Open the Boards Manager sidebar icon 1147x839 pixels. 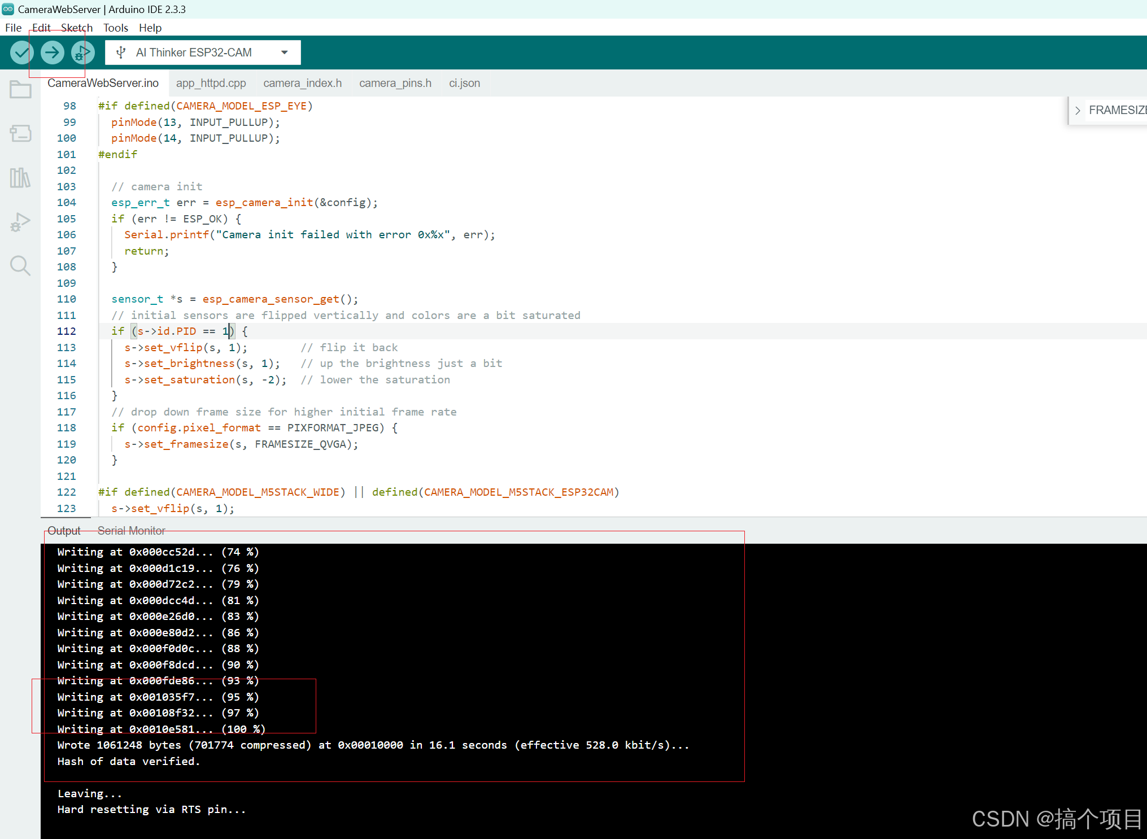tap(20, 133)
